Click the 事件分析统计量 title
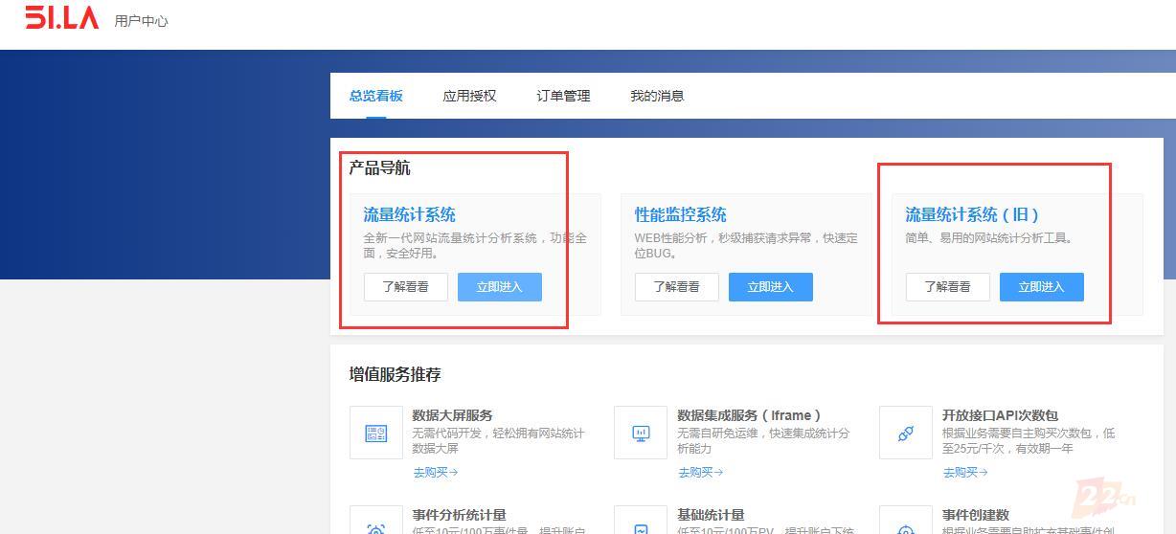The image size is (1176, 534). tap(460, 515)
